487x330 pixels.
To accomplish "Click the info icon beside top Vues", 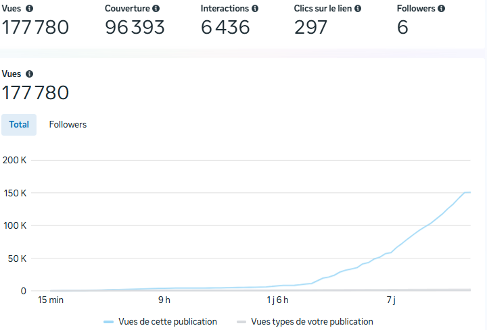I will pyautogui.click(x=29, y=9).
